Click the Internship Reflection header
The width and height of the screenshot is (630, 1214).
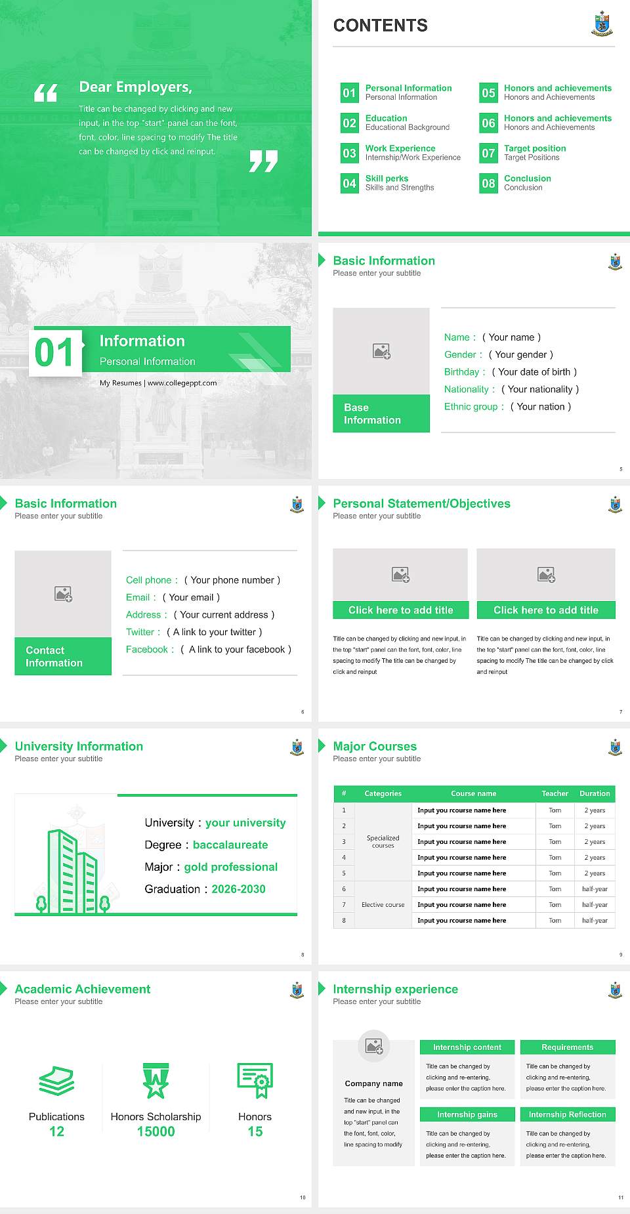coord(568,1114)
